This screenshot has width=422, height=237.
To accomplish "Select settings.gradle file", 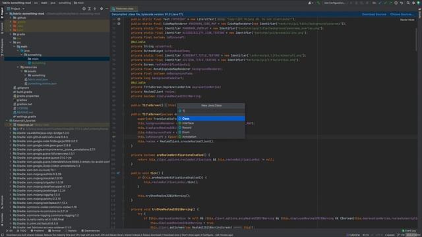I will pyautogui.click(x=24, y=117).
